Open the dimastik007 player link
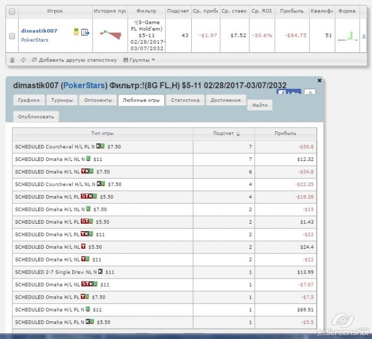372x339 pixels. (39, 31)
